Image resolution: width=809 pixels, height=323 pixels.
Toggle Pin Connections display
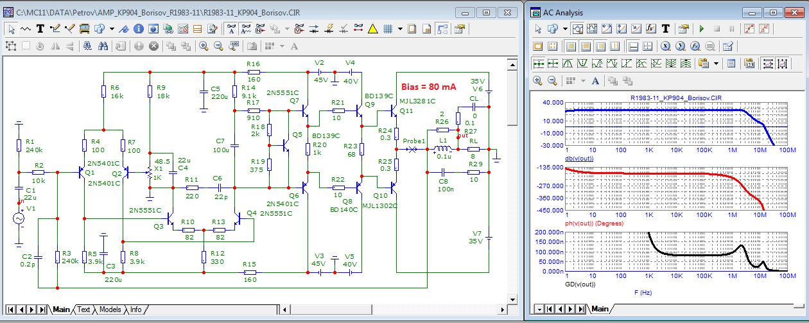point(358,29)
